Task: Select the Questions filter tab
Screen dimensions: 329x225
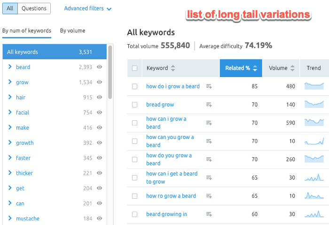Action: coord(34,8)
